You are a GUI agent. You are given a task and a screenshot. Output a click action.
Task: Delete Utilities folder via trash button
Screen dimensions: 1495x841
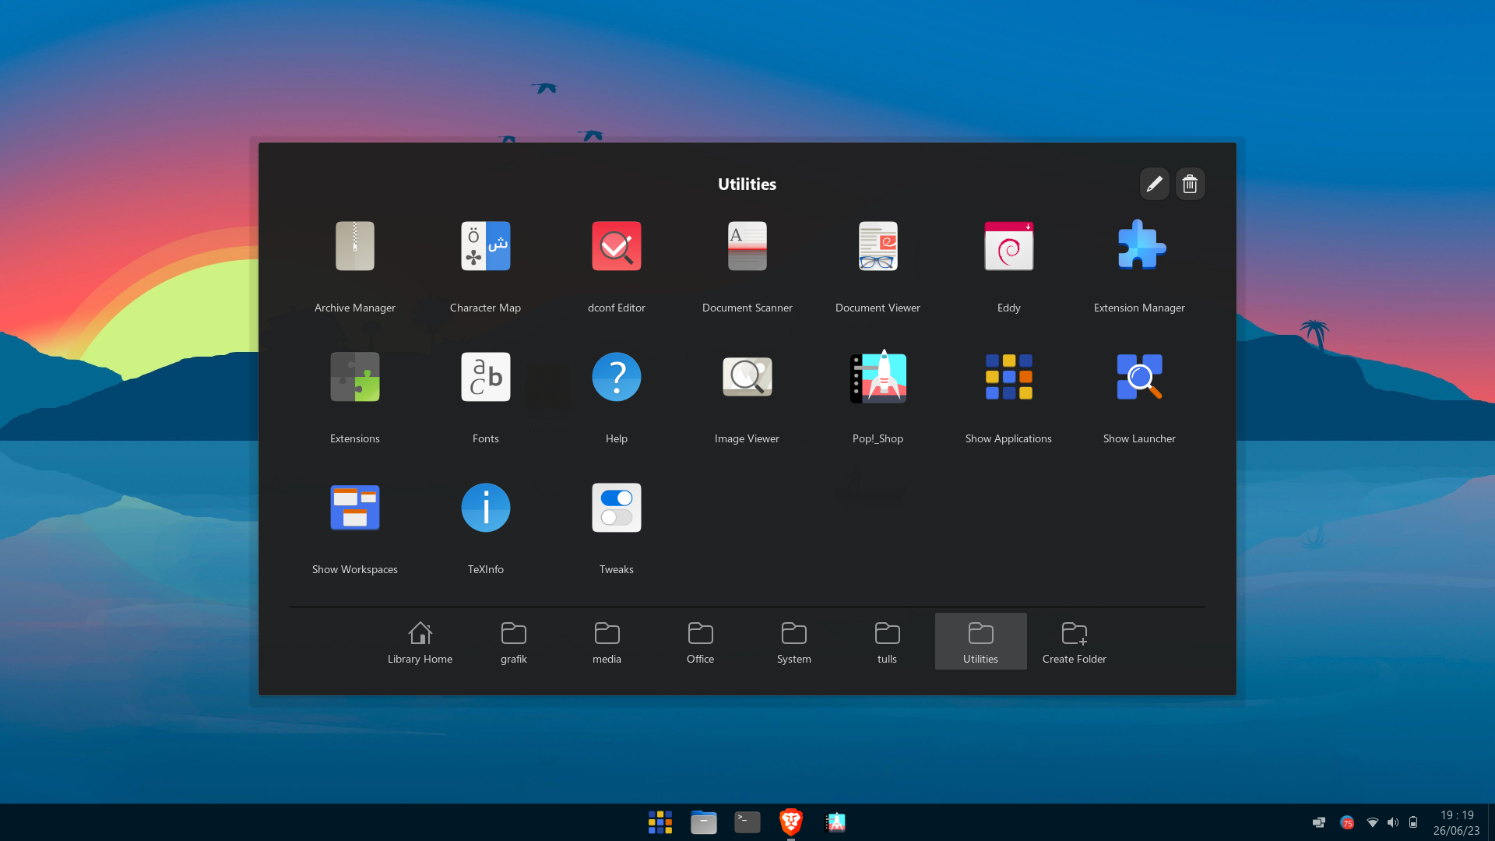click(x=1190, y=184)
